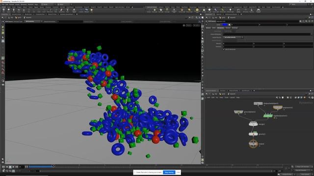Click the current frame number field
The image size is (314, 176).
pos(22,167)
